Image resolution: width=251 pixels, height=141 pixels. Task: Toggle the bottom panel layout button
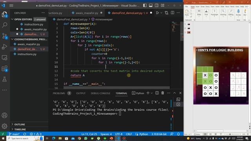pos(151,5)
